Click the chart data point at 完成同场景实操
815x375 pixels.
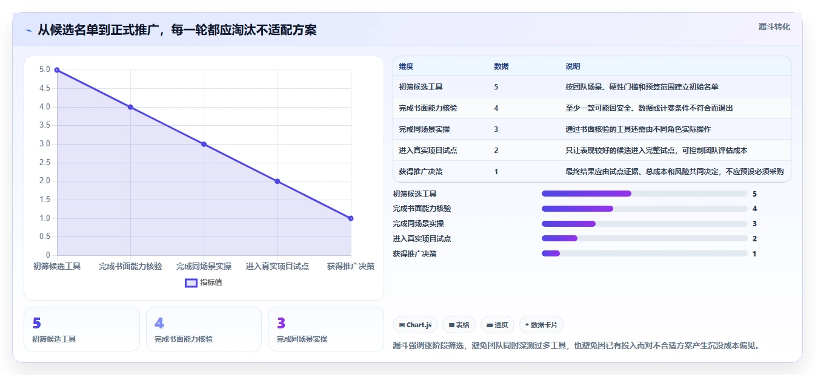(204, 144)
